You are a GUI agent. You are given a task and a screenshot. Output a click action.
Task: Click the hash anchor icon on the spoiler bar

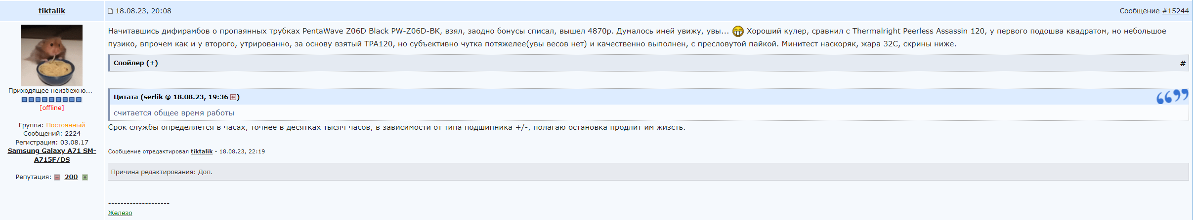click(x=1183, y=63)
